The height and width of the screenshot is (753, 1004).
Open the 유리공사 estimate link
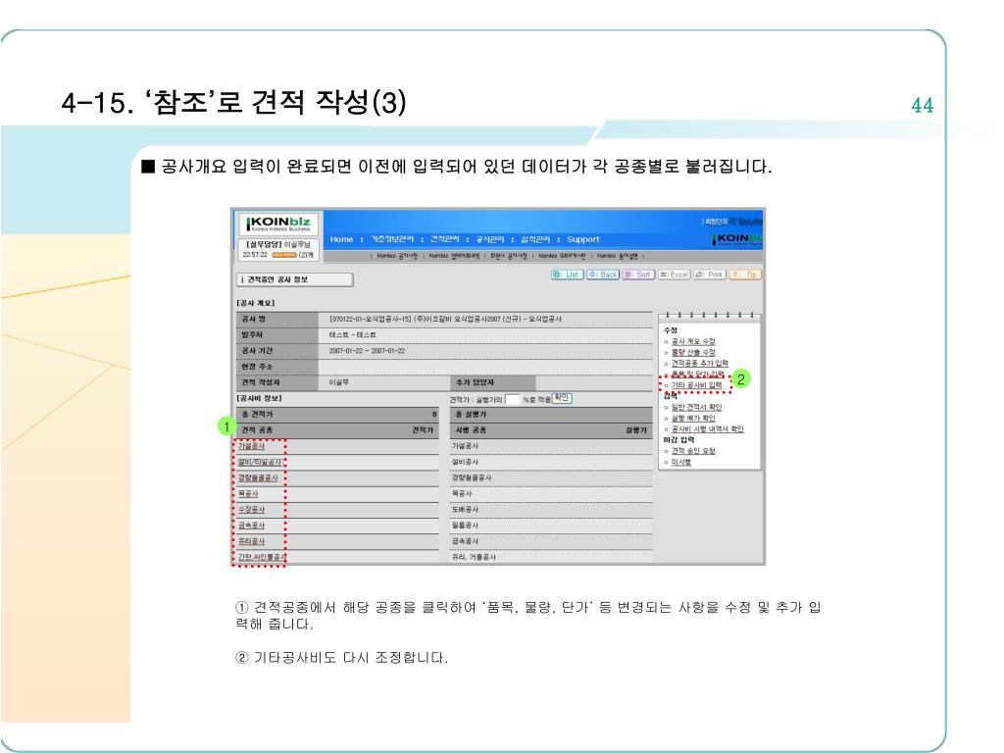point(251,541)
